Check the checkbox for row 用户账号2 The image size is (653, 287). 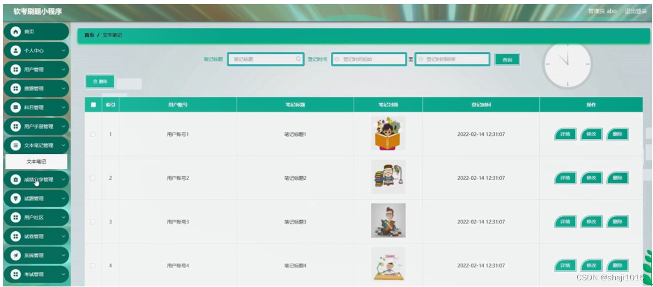[x=93, y=178]
